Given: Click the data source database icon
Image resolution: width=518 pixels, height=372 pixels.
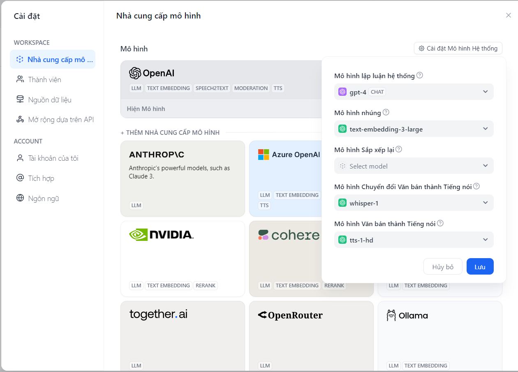Looking at the screenshot, I should click(x=20, y=99).
